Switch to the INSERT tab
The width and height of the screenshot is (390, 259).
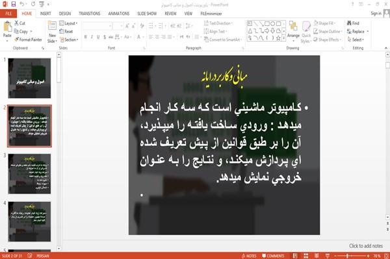click(x=45, y=14)
